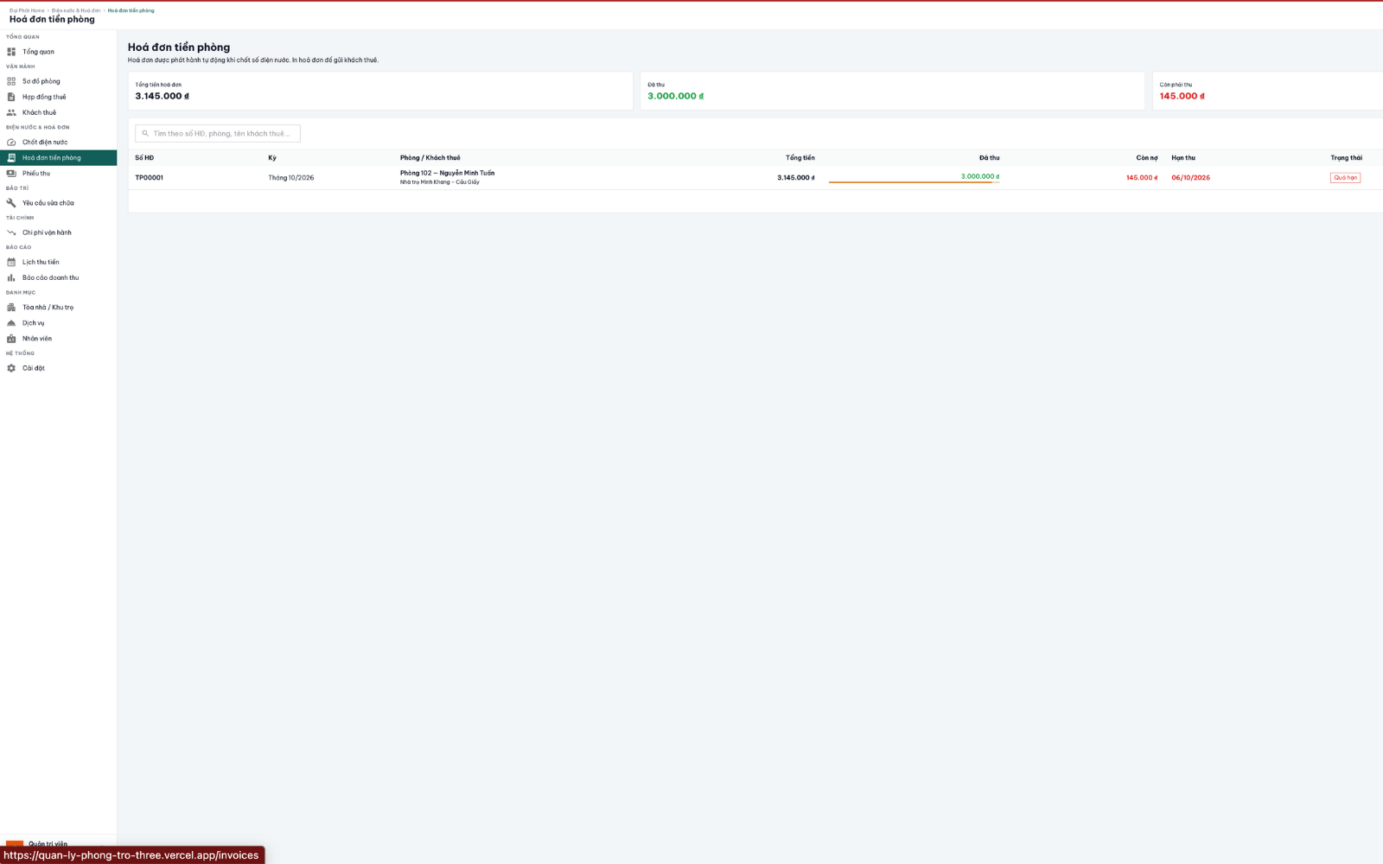Click the search magnifier icon
1383x864 pixels.
(x=145, y=134)
